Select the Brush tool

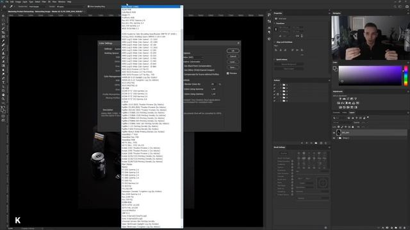point(3,49)
